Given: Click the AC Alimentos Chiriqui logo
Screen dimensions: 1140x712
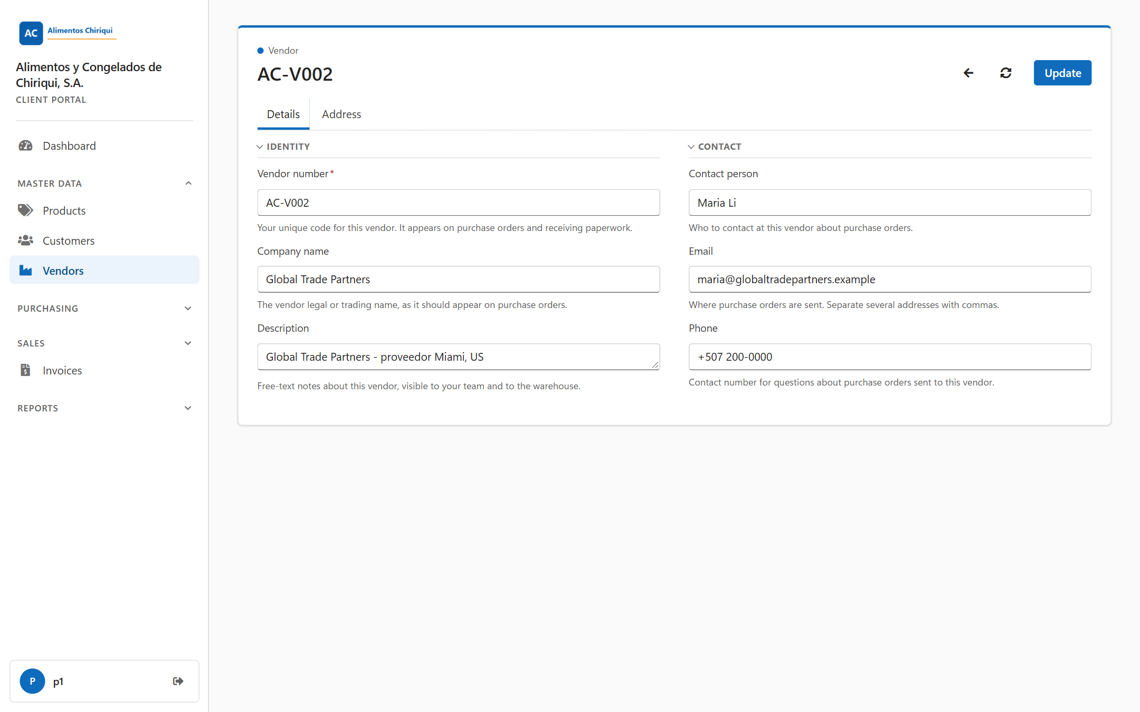Looking at the screenshot, I should [68, 33].
